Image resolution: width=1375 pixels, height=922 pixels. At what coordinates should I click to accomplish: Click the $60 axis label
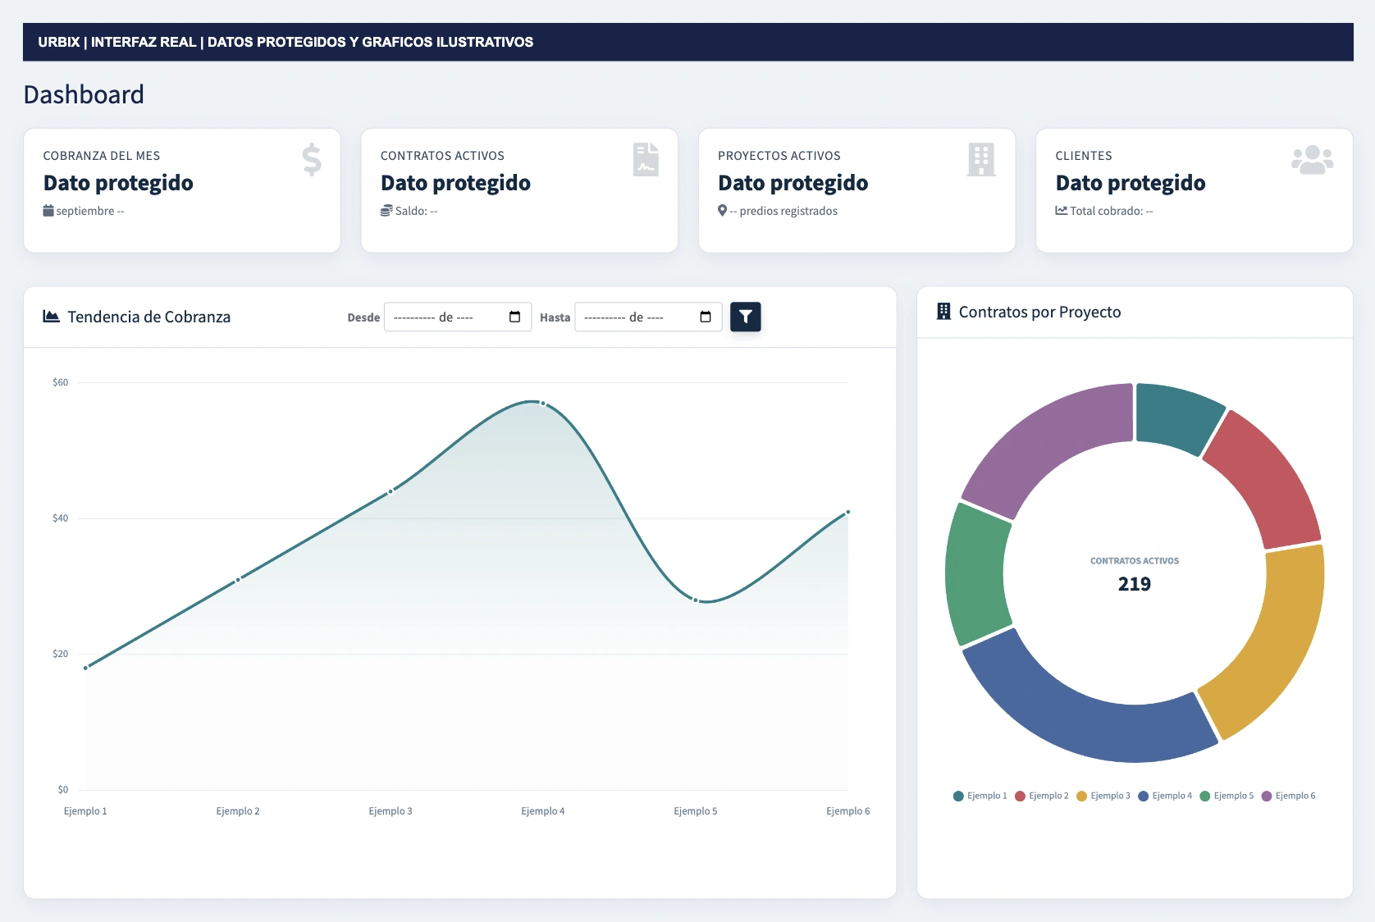coord(60,382)
